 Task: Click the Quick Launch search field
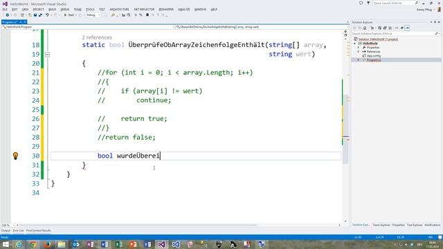[x=395, y=3]
